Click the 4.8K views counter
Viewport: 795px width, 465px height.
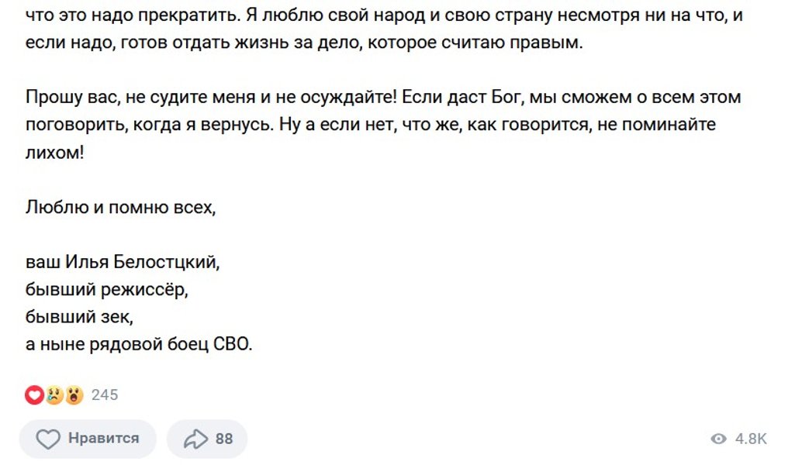751,439
